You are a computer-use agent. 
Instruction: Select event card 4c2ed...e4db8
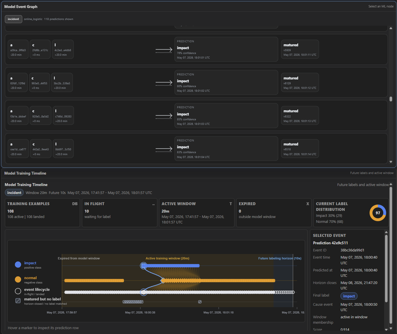tap(63, 49)
